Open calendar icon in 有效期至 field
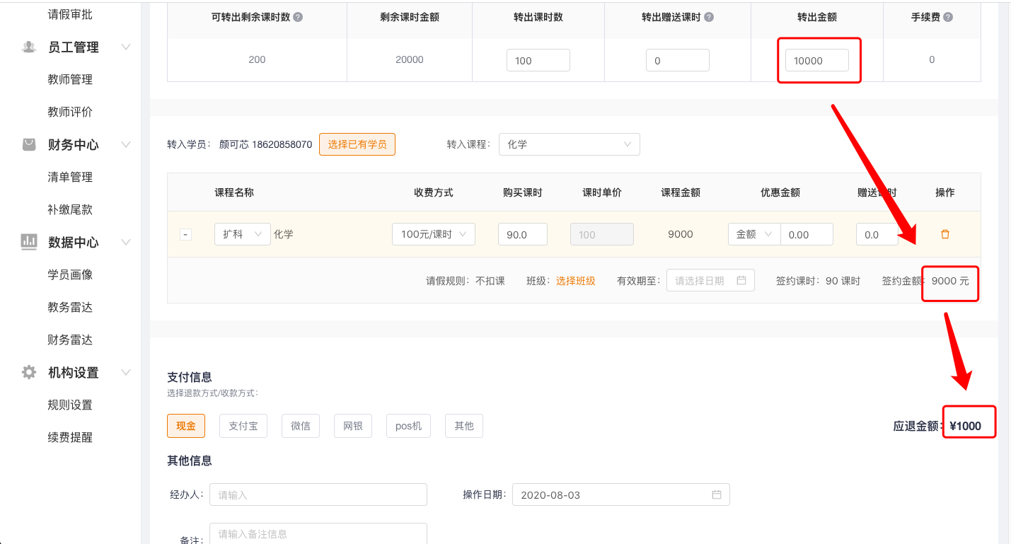Image resolution: width=1011 pixels, height=544 pixels. 741,280
